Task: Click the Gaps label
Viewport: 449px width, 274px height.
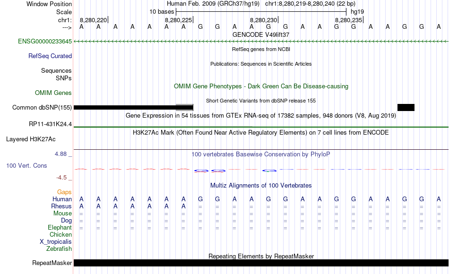Action: 64,192
